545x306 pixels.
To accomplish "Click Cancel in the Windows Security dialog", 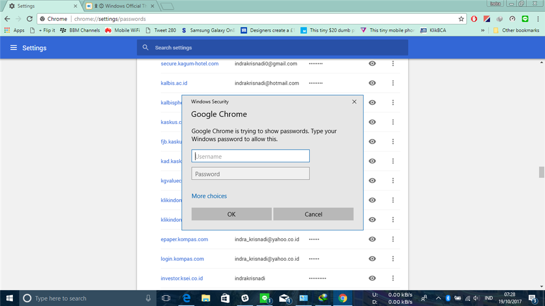I will pyautogui.click(x=313, y=214).
